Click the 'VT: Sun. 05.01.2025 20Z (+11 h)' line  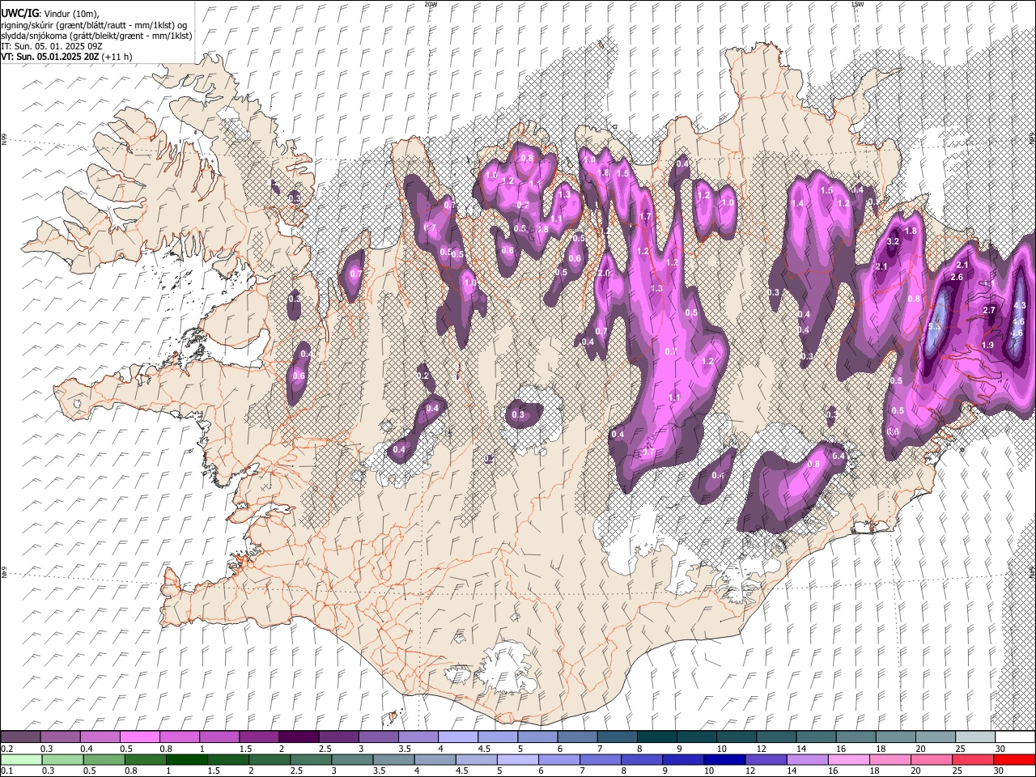pos(66,57)
